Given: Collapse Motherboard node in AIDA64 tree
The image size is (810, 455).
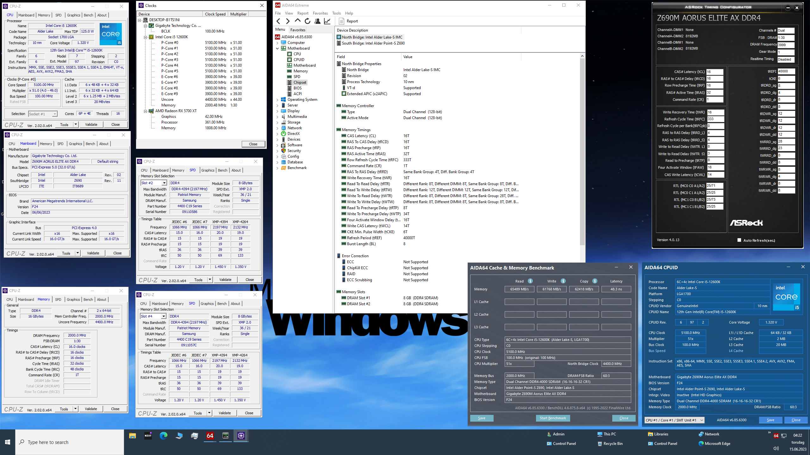Looking at the screenshot, I should coord(277,48).
